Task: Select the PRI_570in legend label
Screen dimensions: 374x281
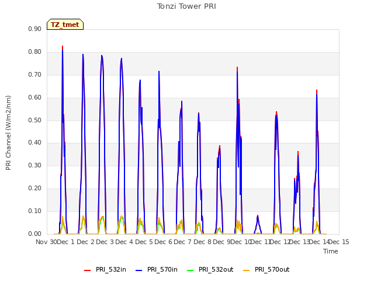Action: point(162,269)
